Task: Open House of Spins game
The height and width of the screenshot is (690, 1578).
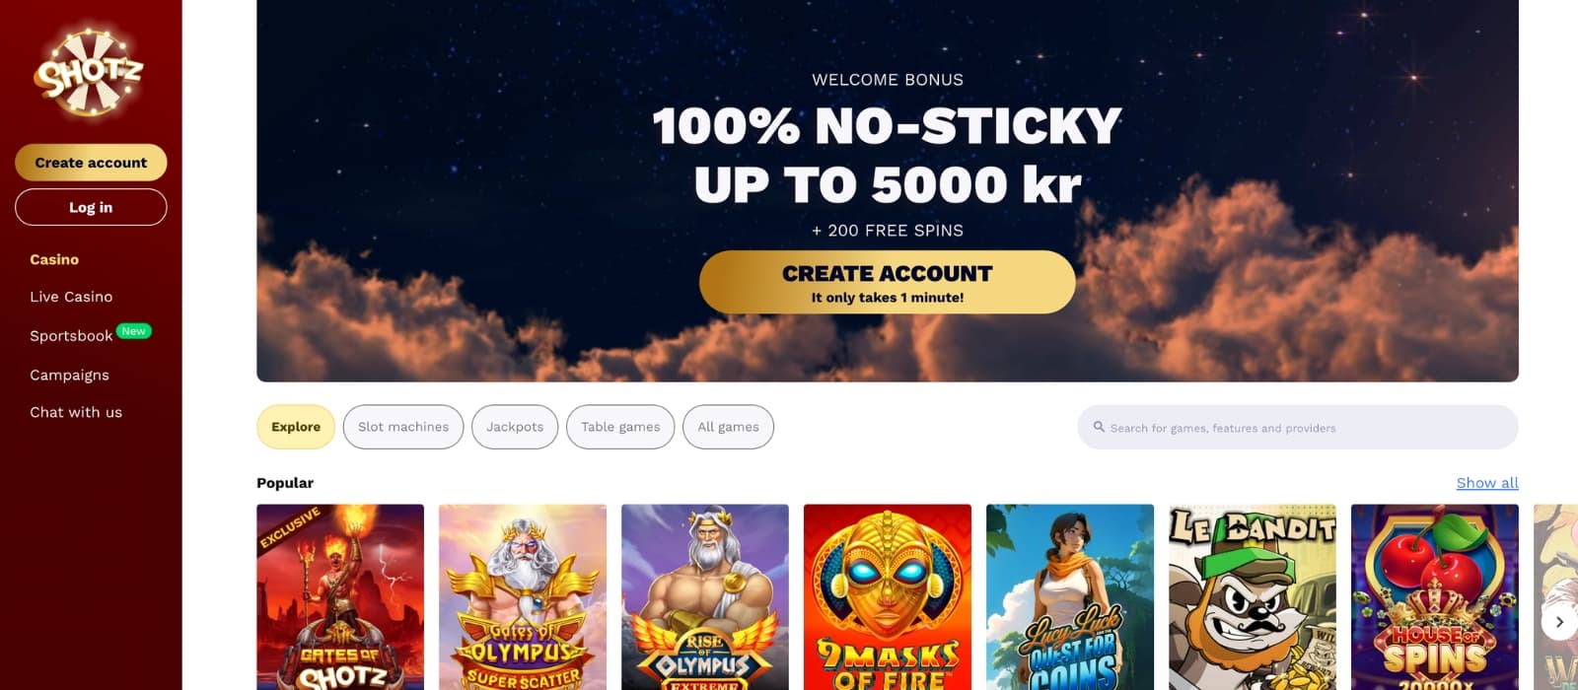Action: tap(1435, 597)
